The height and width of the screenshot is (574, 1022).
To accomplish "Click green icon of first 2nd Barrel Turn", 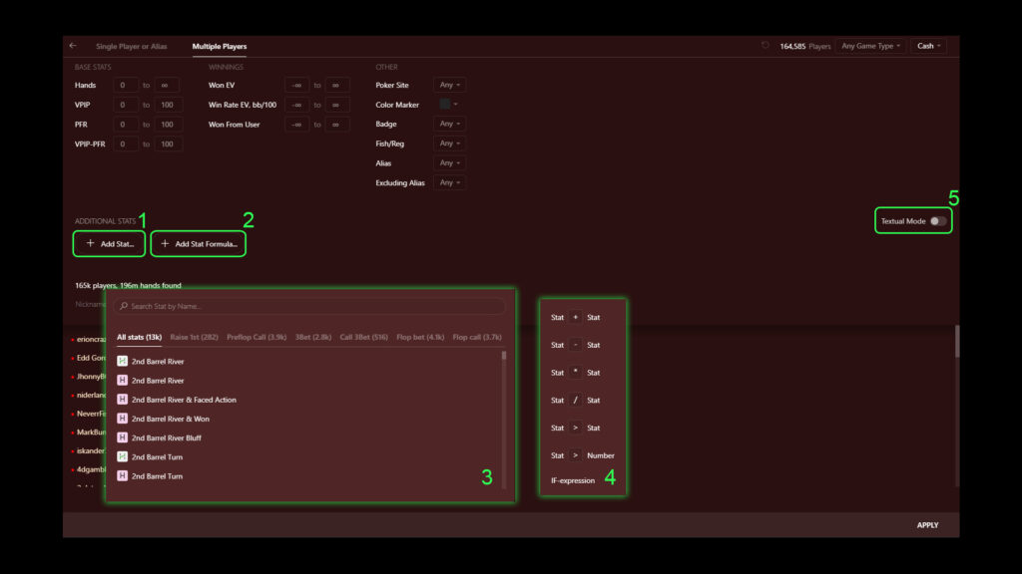I will tap(122, 456).
